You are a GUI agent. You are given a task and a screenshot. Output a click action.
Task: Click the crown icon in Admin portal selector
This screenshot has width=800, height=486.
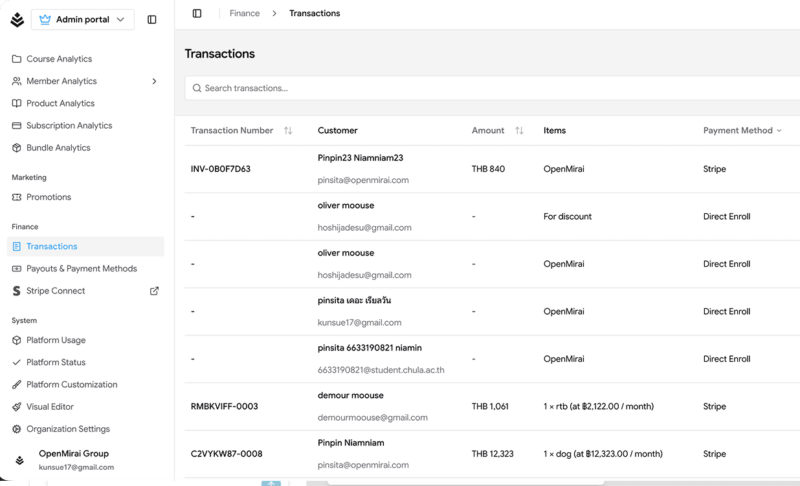(x=45, y=19)
